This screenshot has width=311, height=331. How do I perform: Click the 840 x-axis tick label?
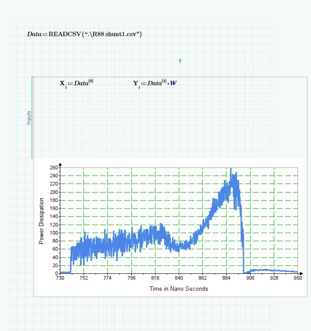pos(179,278)
